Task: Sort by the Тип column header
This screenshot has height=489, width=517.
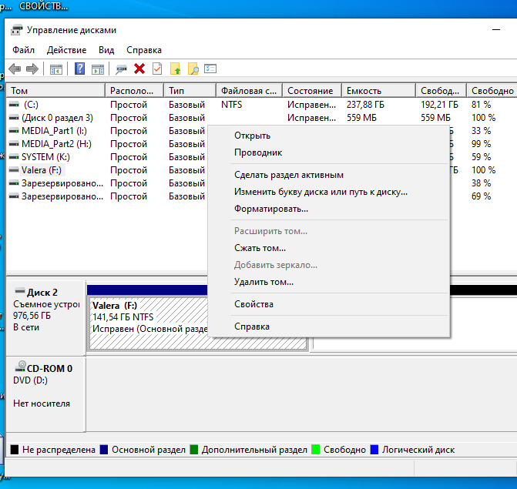Action: (x=190, y=91)
